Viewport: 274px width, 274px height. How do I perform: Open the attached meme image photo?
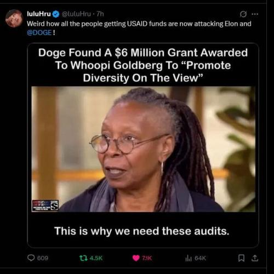(x=143, y=145)
